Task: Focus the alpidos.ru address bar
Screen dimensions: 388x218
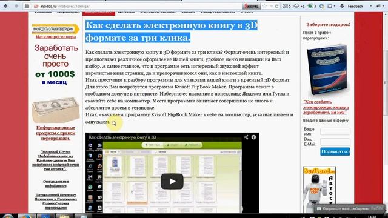Action: tap(139, 7)
